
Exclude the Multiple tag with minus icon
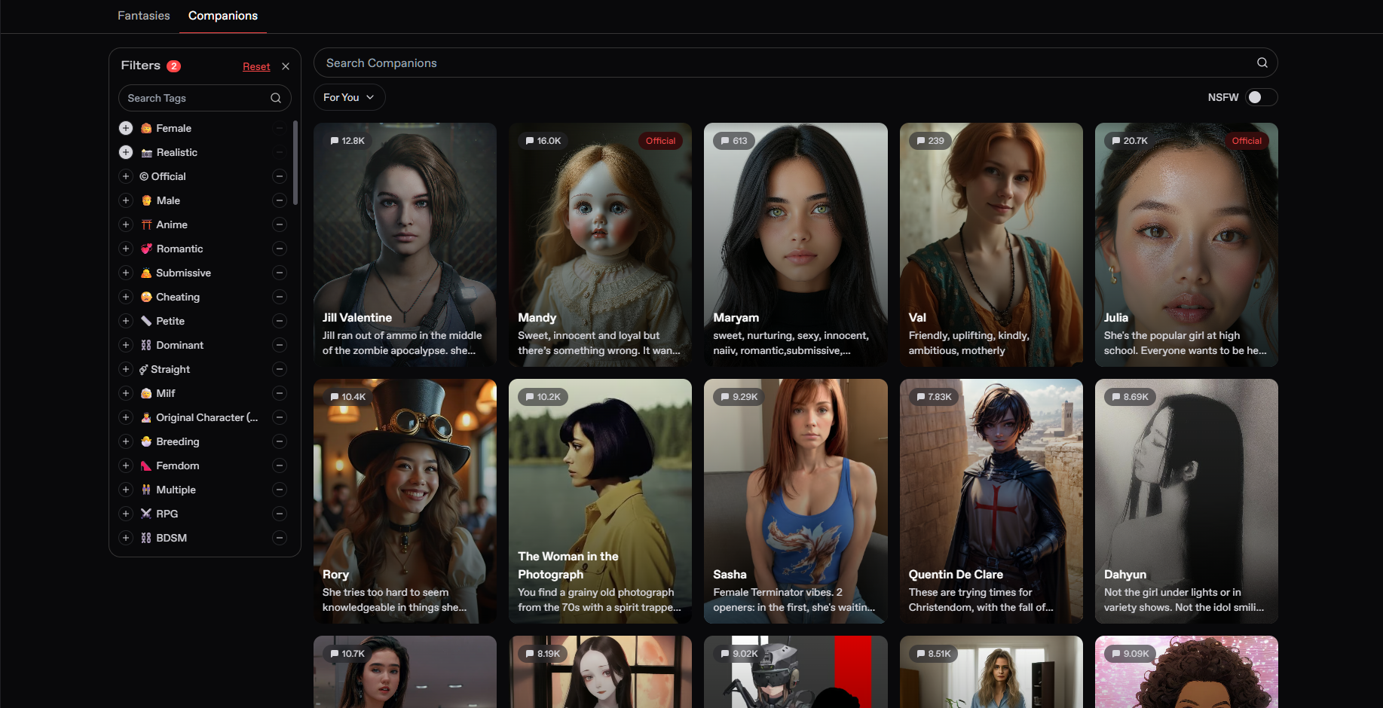(280, 490)
